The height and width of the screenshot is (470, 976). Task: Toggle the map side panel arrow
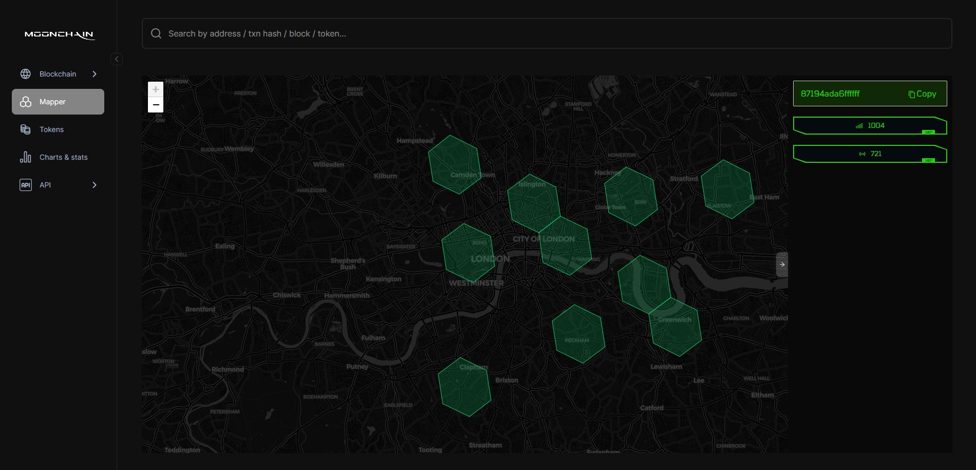pyautogui.click(x=782, y=265)
